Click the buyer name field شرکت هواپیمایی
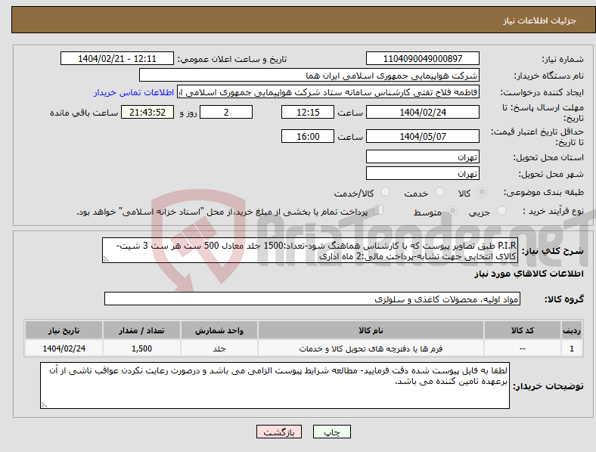The height and width of the screenshot is (452, 596). point(309,75)
